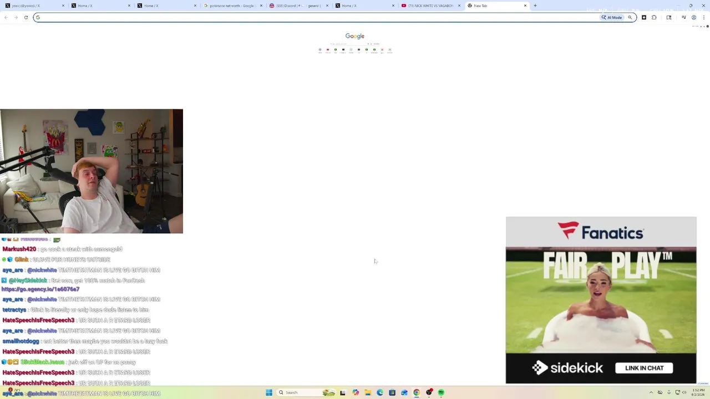Open the OBS Studio taskbar icon
710x399 pixels.
click(429, 392)
